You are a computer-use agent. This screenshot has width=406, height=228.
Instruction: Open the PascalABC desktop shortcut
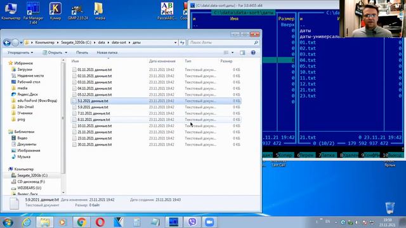click(x=167, y=11)
